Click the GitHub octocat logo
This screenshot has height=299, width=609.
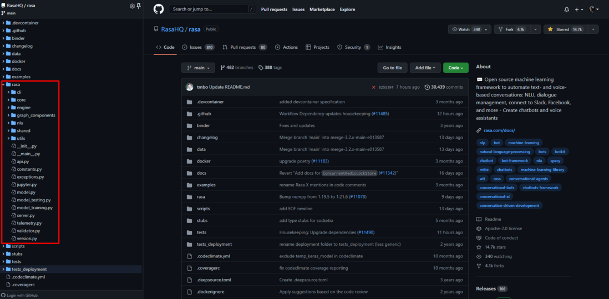tap(159, 9)
